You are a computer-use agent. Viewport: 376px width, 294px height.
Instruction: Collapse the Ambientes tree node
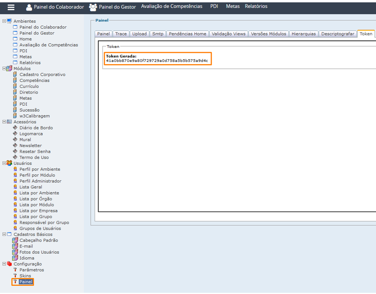[4, 21]
